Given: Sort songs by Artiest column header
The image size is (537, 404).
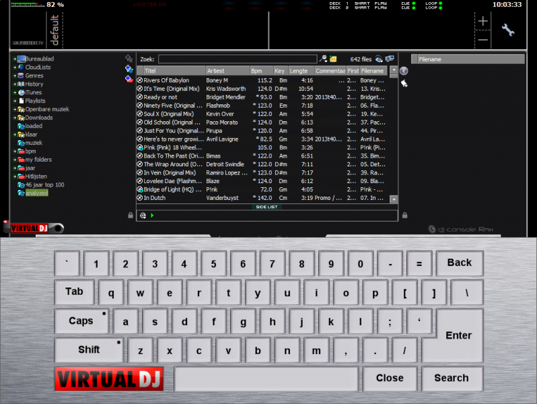Looking at the screenshot, I should [x=227, y=71].
